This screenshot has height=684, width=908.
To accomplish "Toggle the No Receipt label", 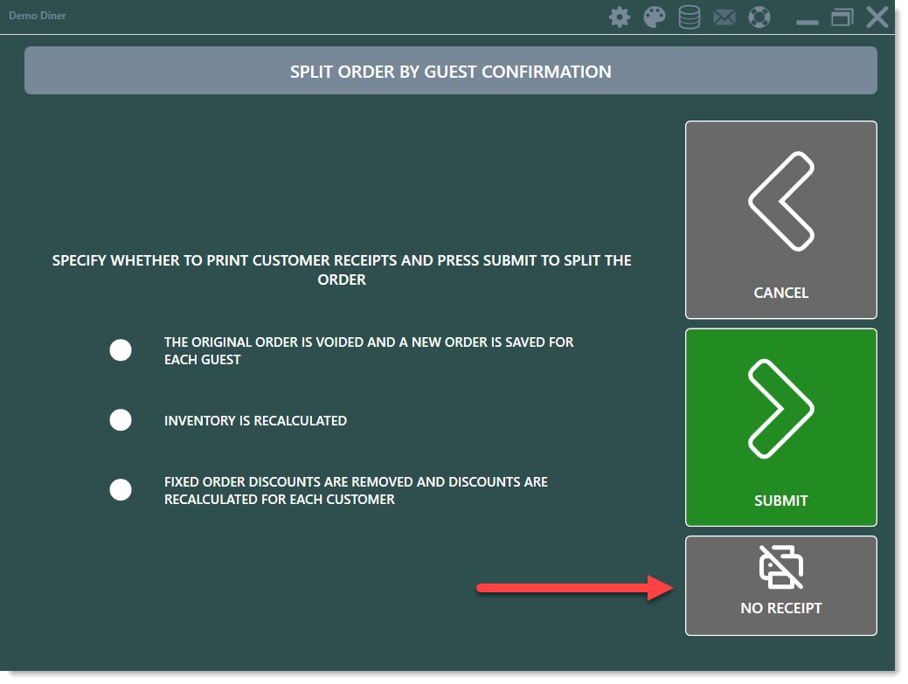I will point(780,608).
